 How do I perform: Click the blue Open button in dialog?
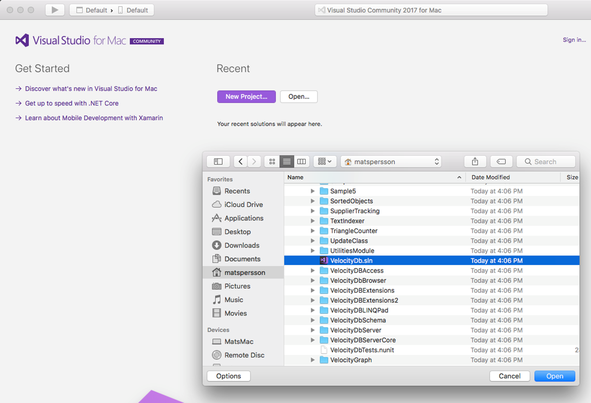point(555,376)
